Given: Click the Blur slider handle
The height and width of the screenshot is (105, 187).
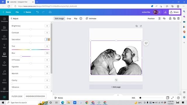Looking at the screenshot, I should pos(21,56).
